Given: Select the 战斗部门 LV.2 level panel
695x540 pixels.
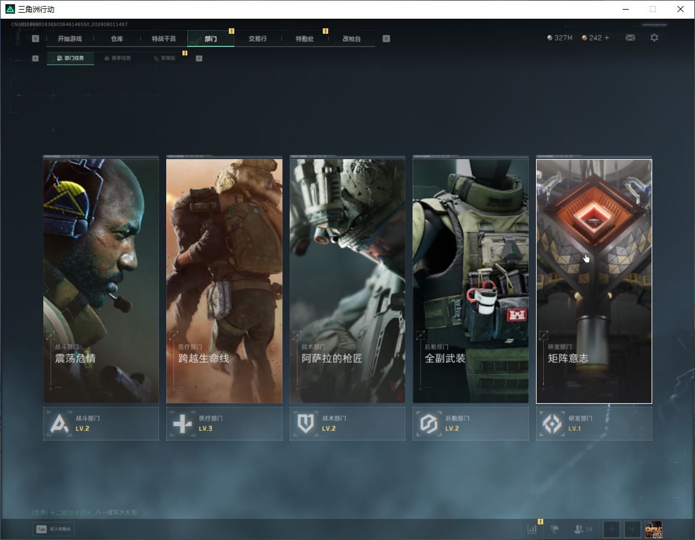Looking at the screenshot, I should [x=101, y=424].
